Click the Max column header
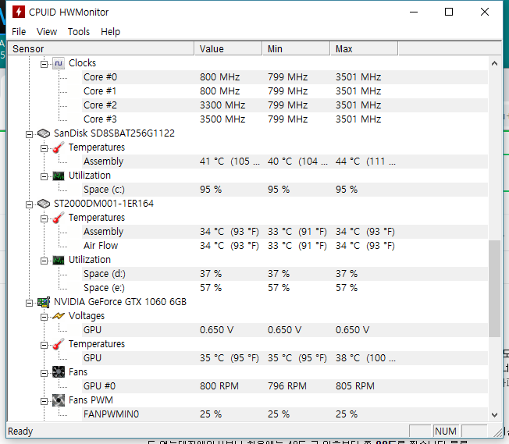Screen dimensions: 509x444 [365, 48]
